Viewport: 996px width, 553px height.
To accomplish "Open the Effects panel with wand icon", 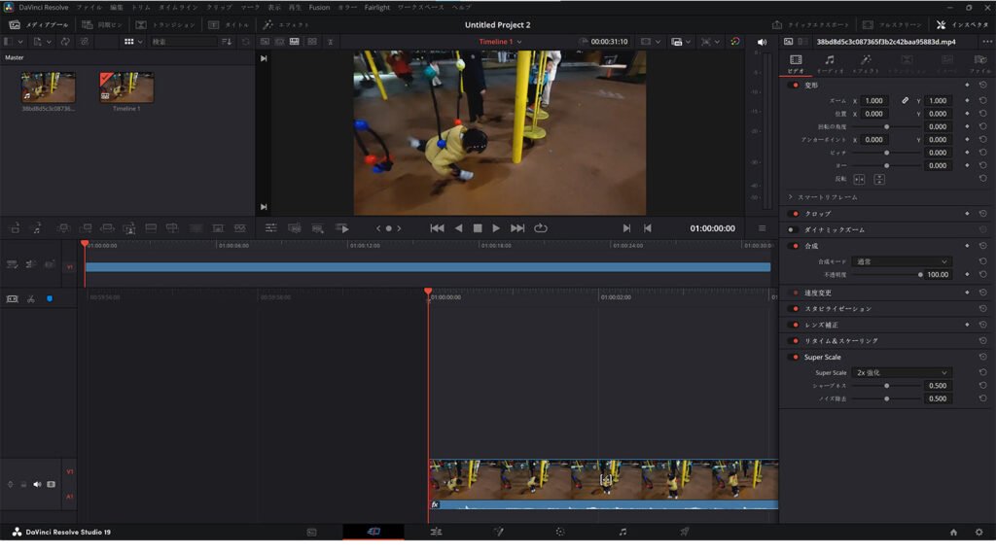I will pyautogui.click(x=286, y=24).
